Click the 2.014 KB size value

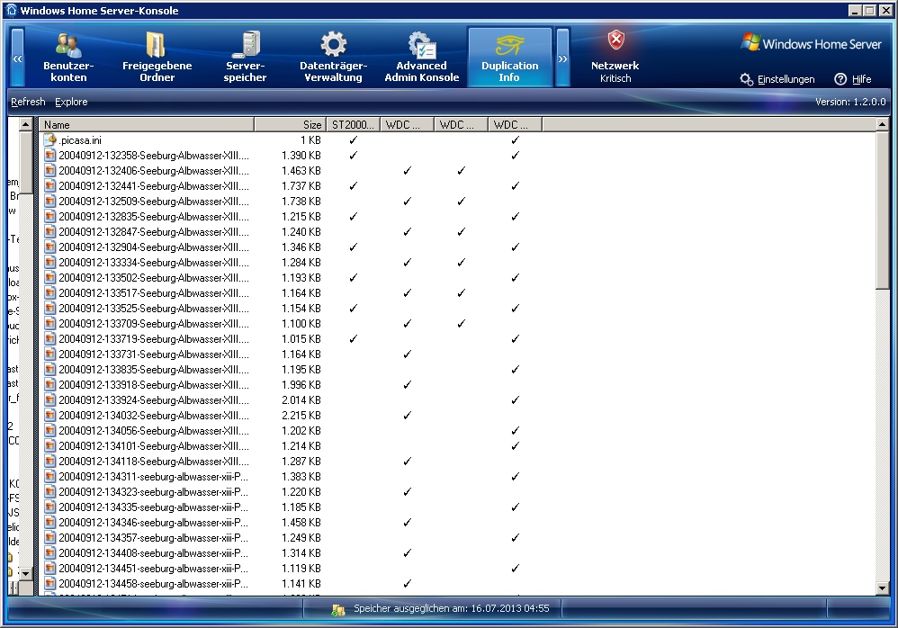pos(301,400)
